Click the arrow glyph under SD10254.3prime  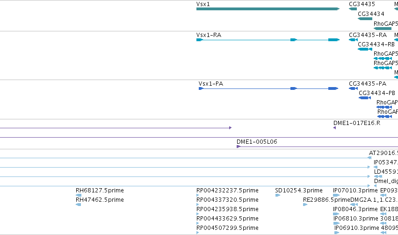click(278, 195)
